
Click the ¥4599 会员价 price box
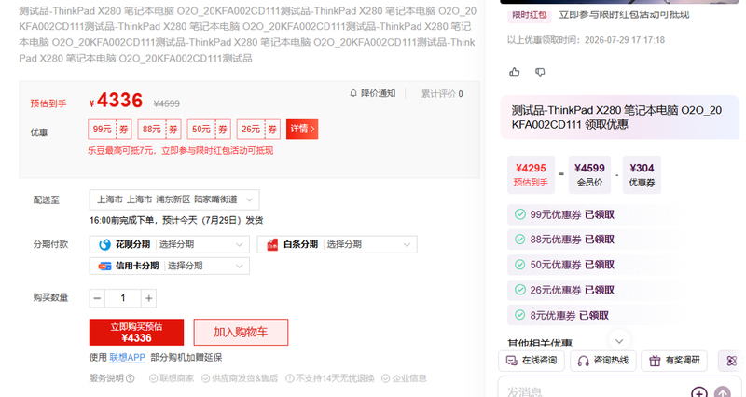tap(589, 174)
